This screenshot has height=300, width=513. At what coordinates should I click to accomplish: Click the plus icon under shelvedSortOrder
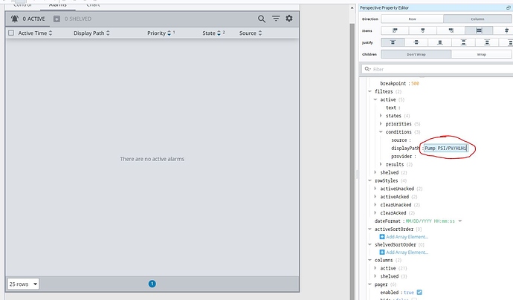click(382, 252)
